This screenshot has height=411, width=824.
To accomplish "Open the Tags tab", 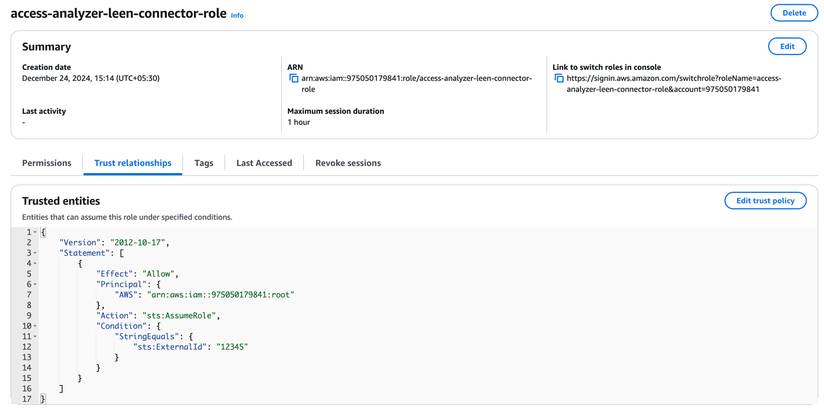I will [204, 163].
